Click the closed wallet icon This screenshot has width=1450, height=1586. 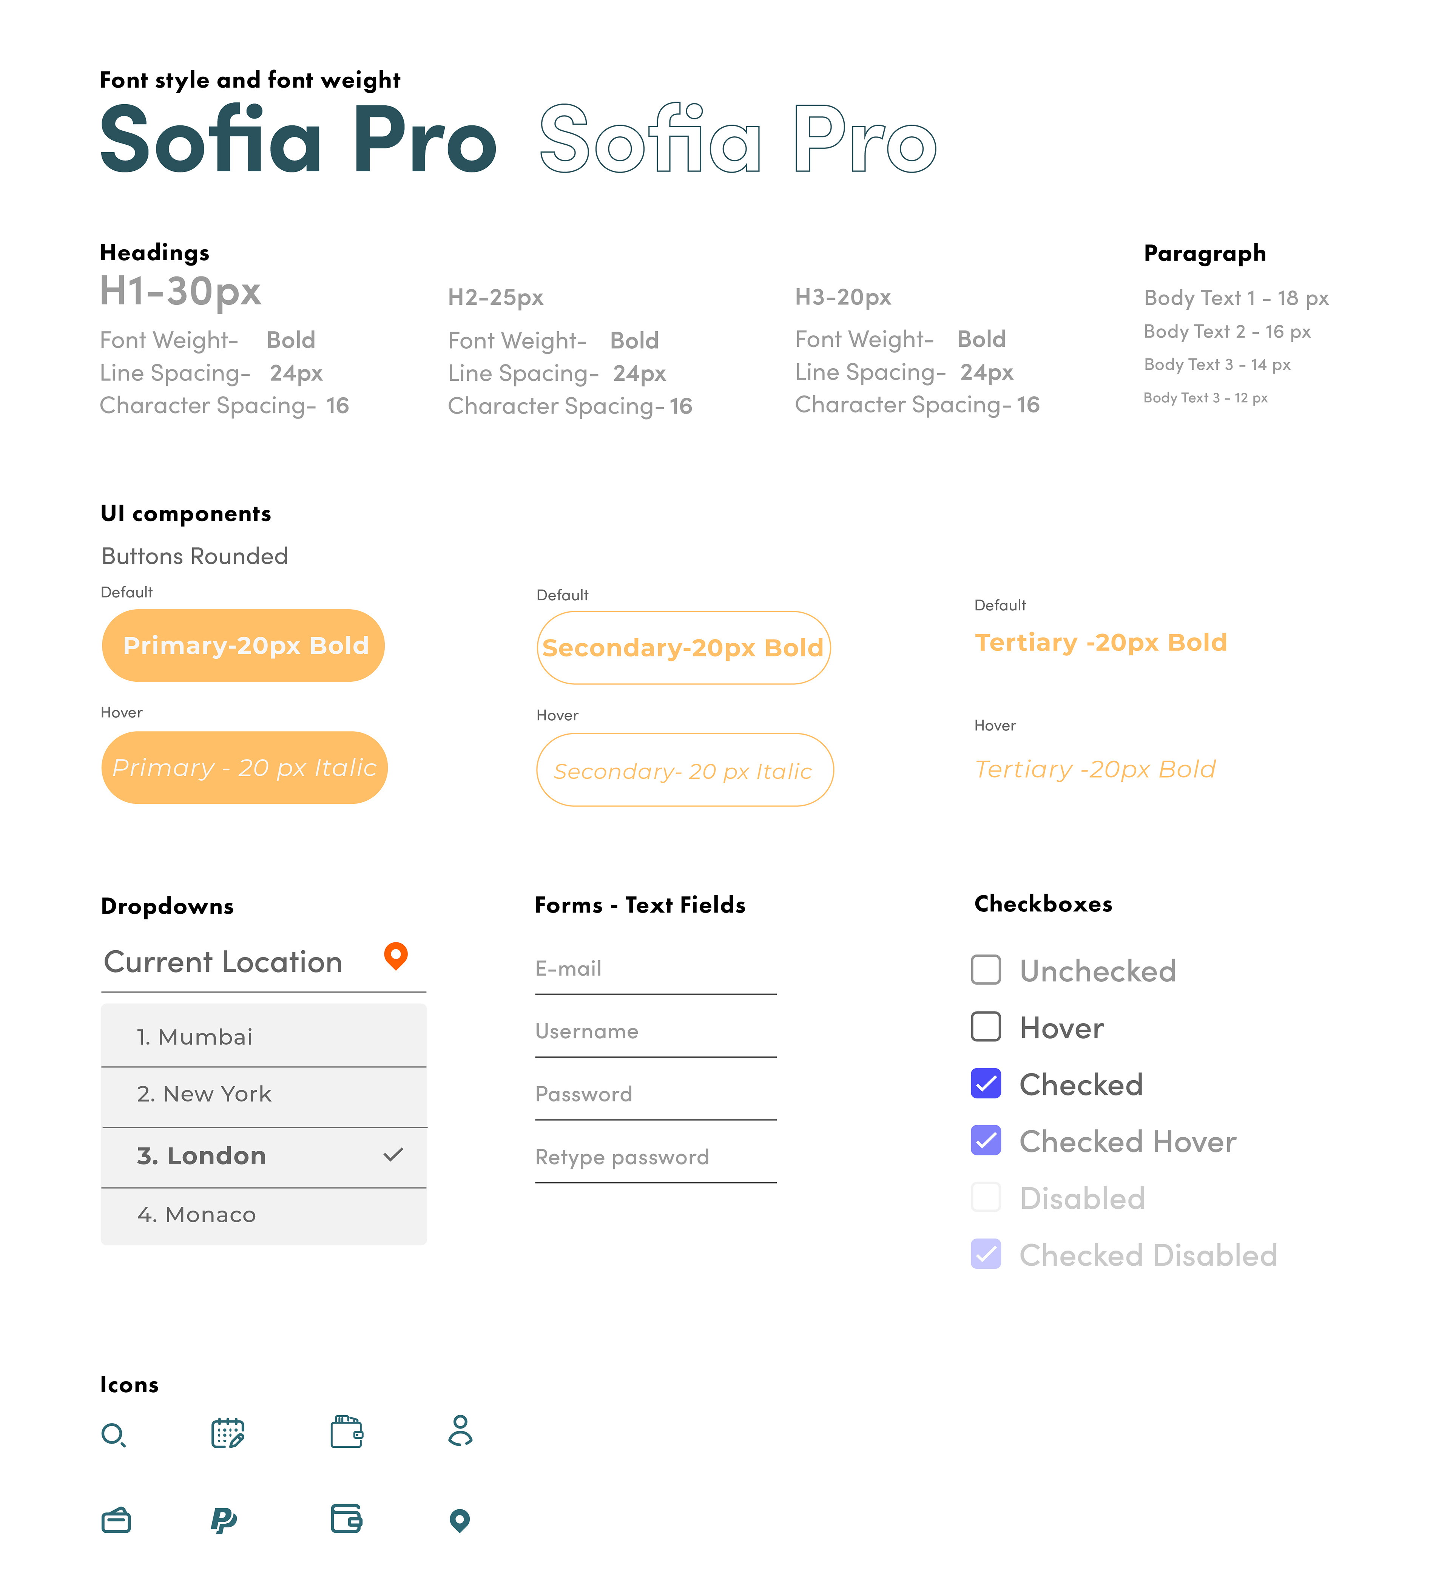(347, 1518)
